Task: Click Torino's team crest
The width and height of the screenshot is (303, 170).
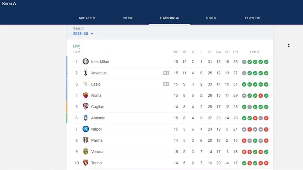Action: pos(86,163)
